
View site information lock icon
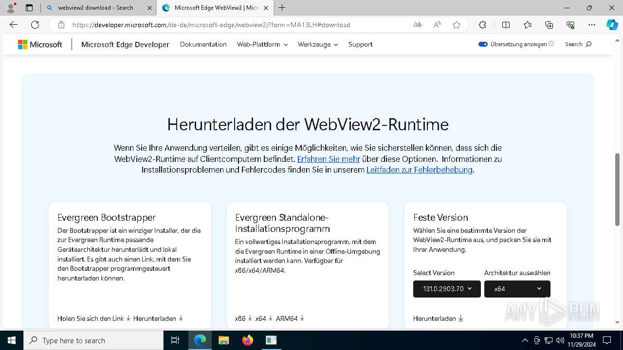[x=61, y=25]
